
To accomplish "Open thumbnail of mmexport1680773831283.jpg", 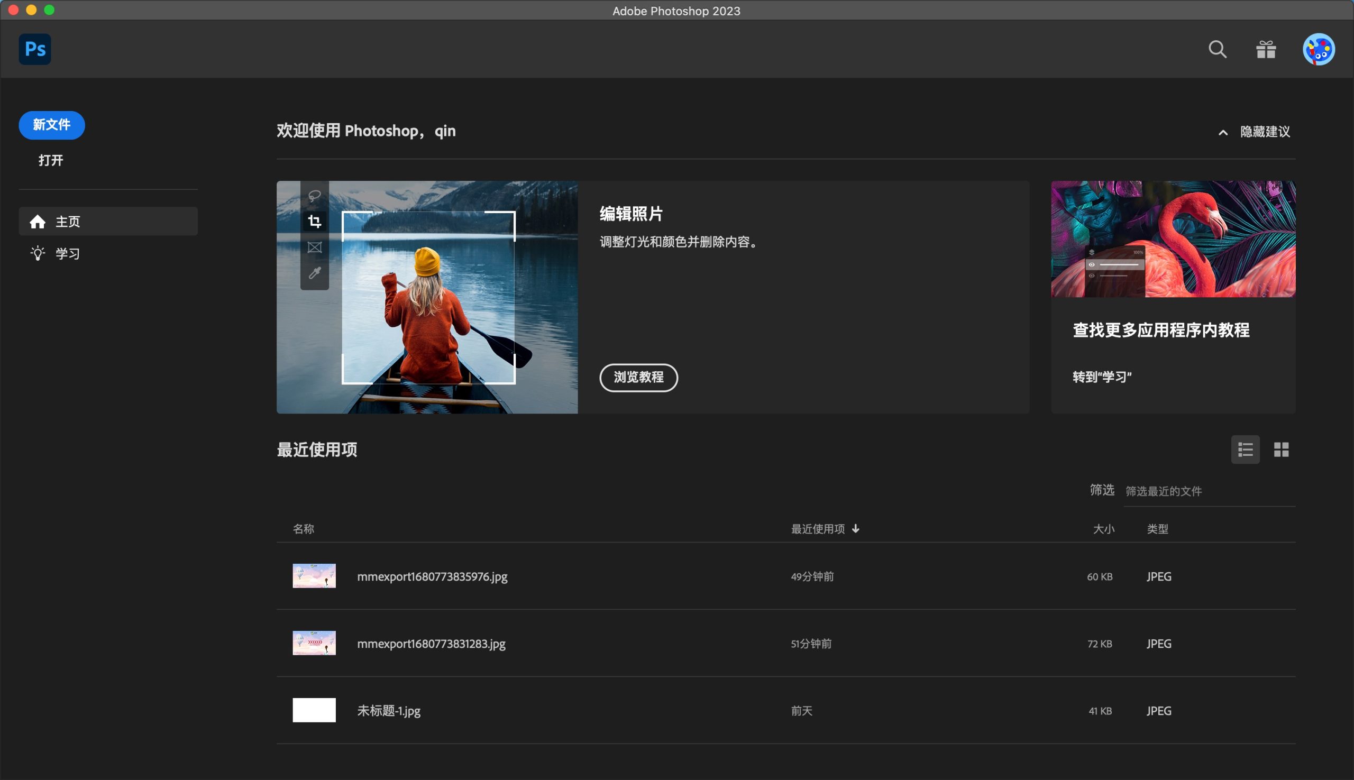I will tap(314, 643).
